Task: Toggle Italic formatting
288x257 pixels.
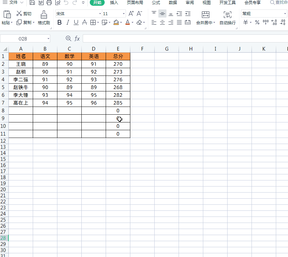Action: tap(68, 22)
